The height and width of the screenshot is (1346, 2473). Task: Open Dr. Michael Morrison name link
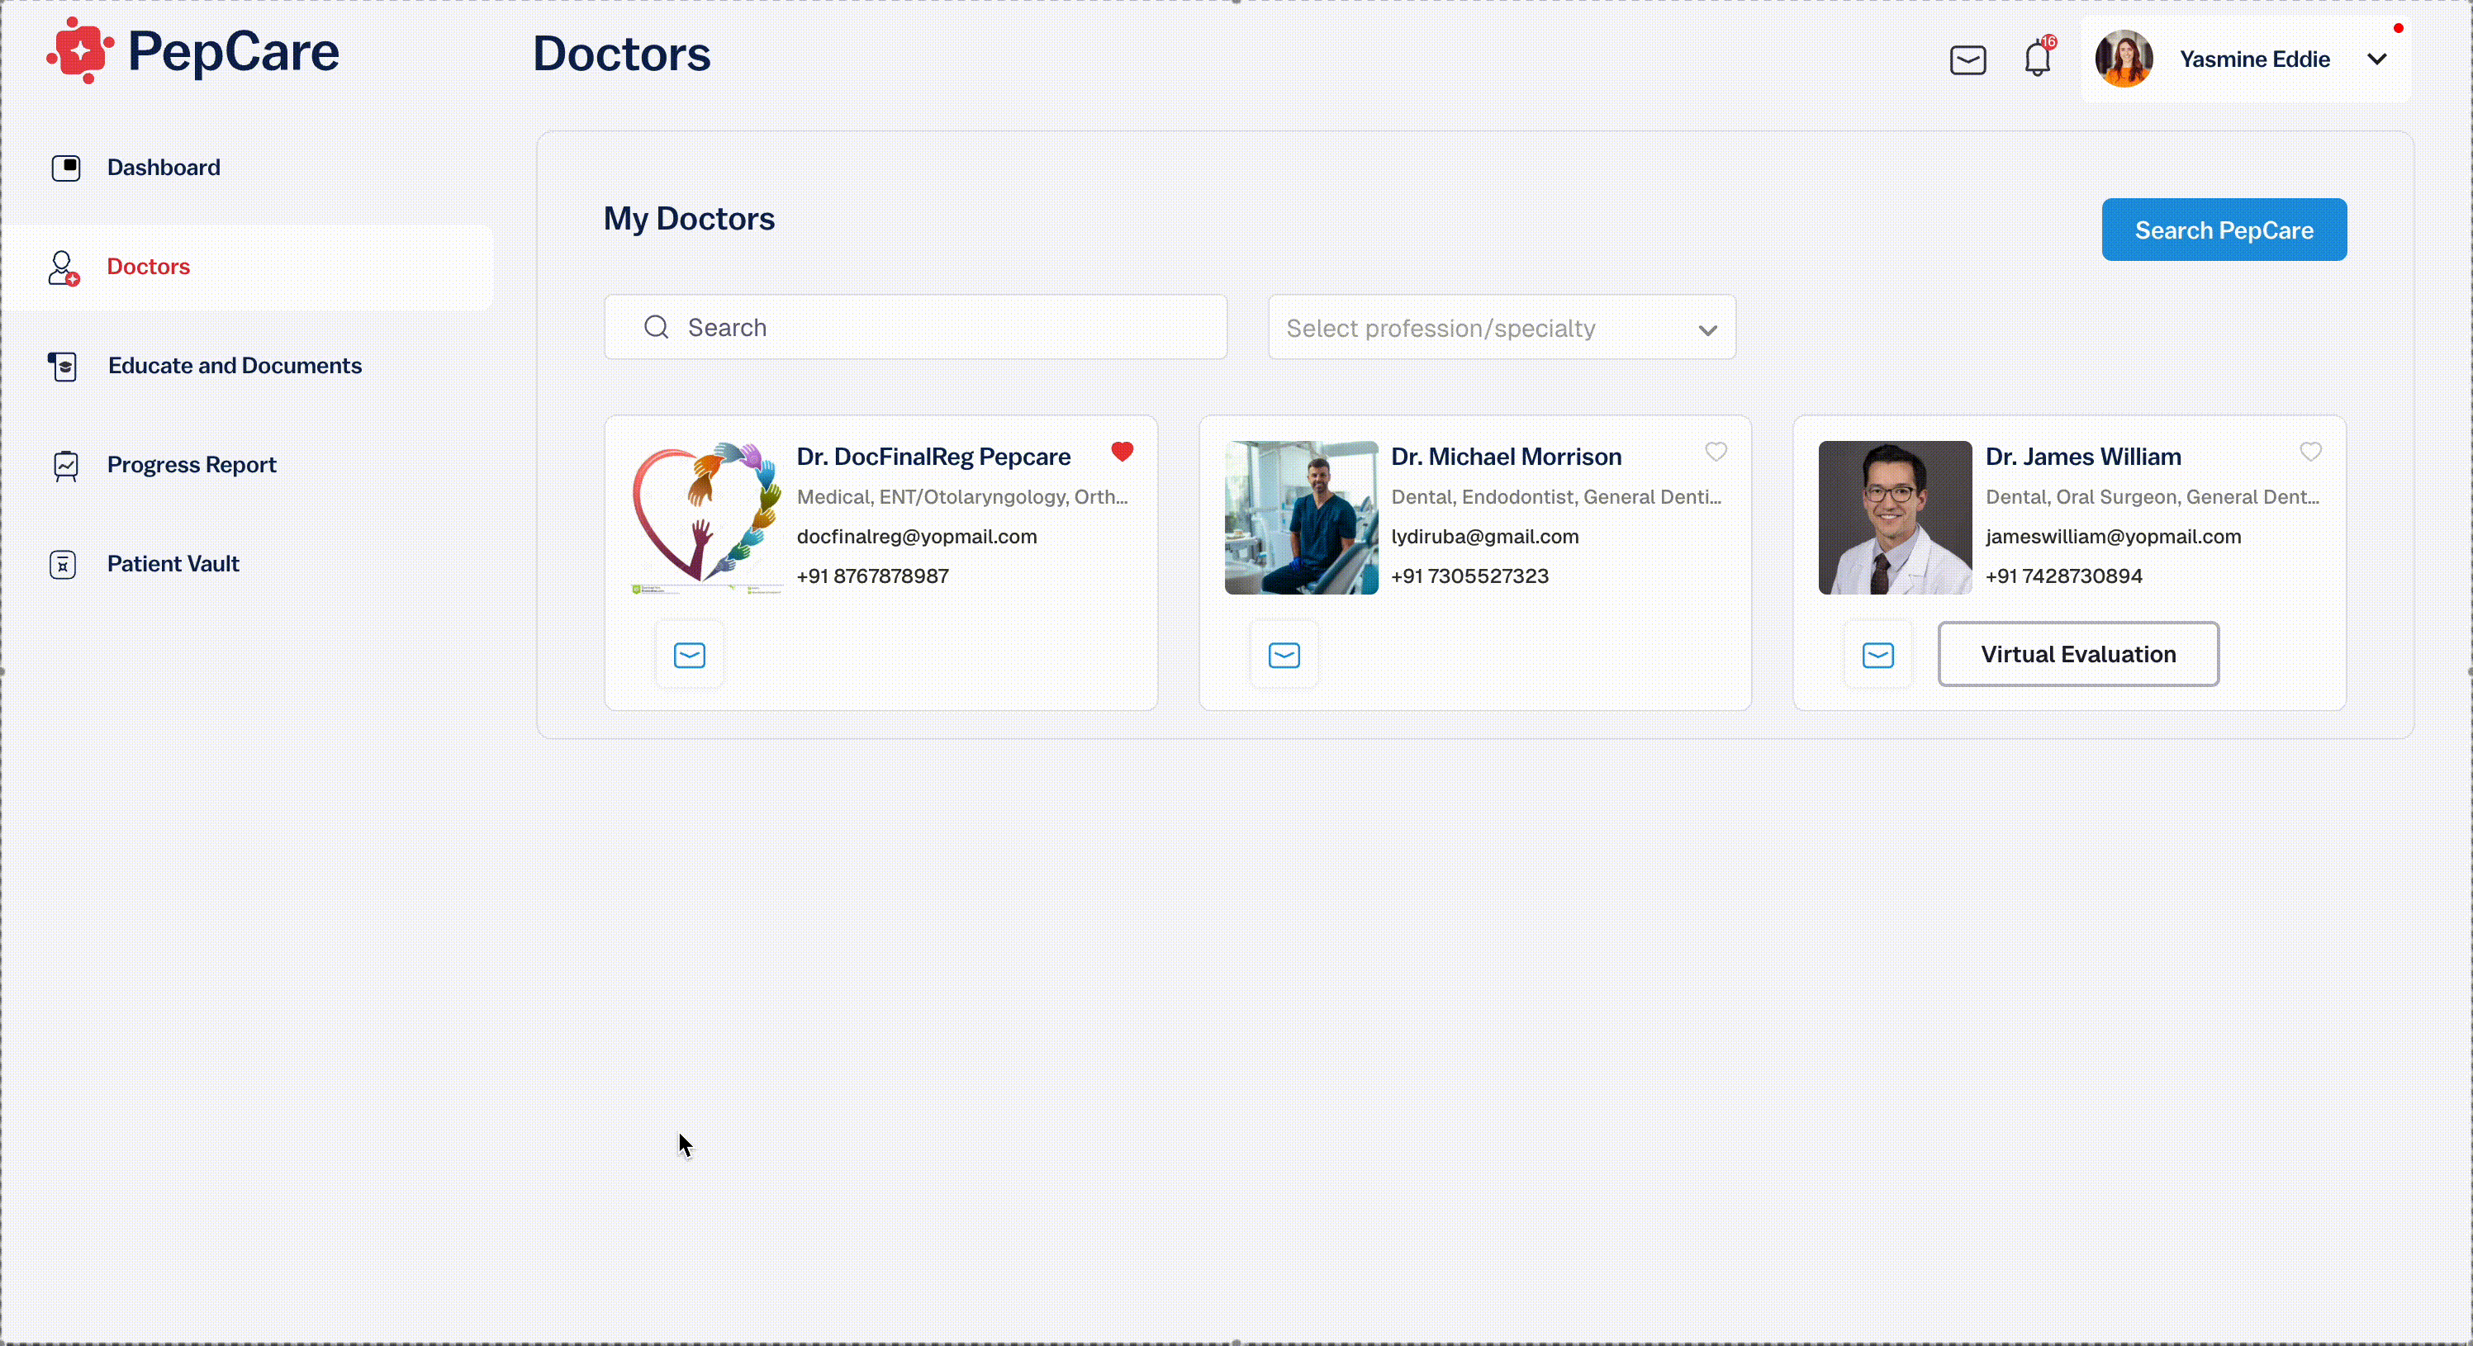click(x=1505, y=457)
